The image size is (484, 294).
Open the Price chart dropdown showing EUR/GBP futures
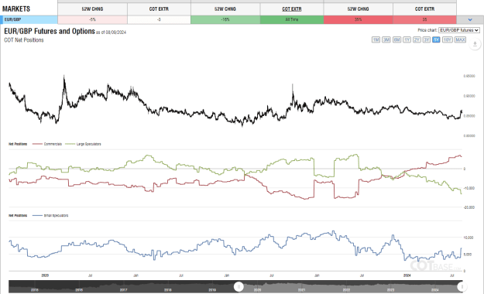pyautogui.click(x=459, y=30)
